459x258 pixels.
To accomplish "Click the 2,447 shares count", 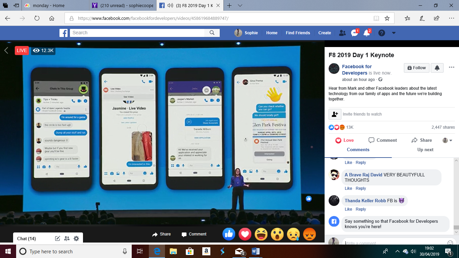I will [x=443, y=127].
